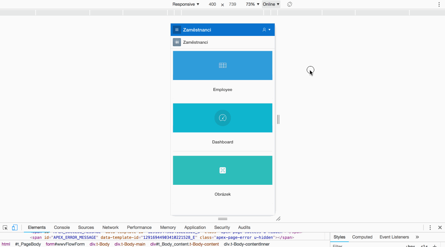Open the user account dropdown
The width and height of the screenshot is (445, 247).
coord(266,30)
